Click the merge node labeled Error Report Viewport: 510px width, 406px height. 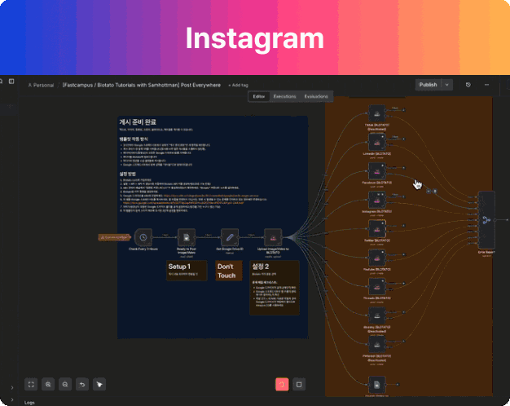click(x=486, y=220)
